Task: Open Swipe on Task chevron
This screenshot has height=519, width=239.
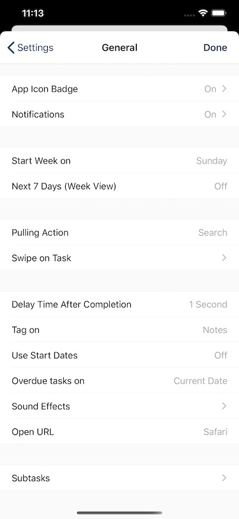Action: (x=224, y=258)
